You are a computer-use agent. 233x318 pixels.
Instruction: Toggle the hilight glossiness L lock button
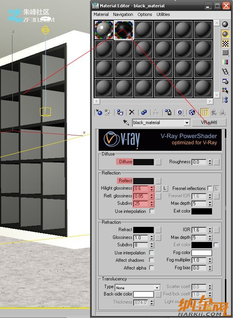(165, 188)
